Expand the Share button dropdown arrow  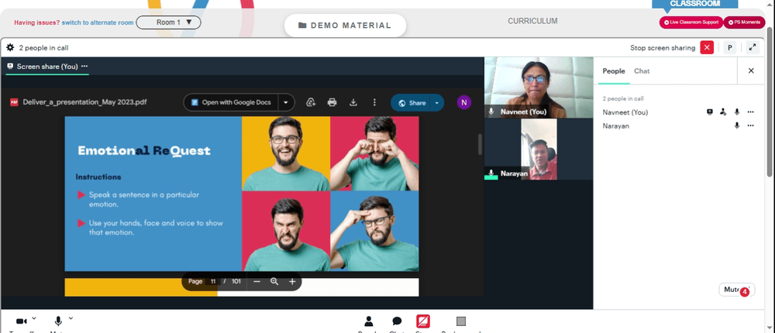pos(437,103)
